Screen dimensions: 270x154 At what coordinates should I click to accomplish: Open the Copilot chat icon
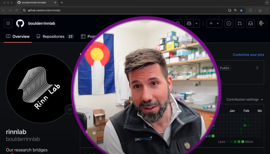[x=189, y=23]
